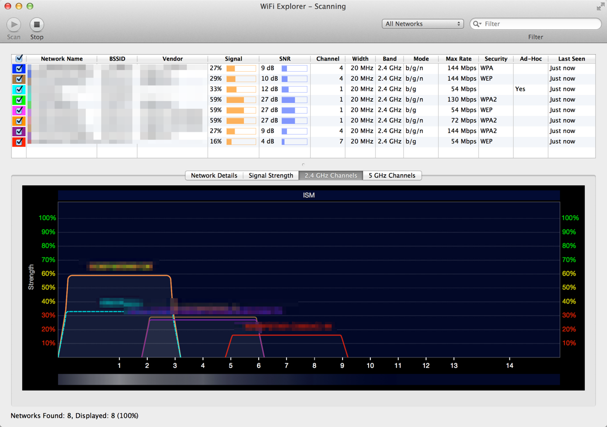607x427 pixels.
Task: Sort by the Max Rate column header
Action: point(459,58)
